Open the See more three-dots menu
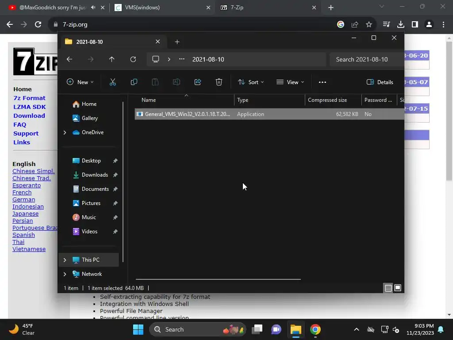Viewport: 453px width, 340px height. (x=322, y=82)
